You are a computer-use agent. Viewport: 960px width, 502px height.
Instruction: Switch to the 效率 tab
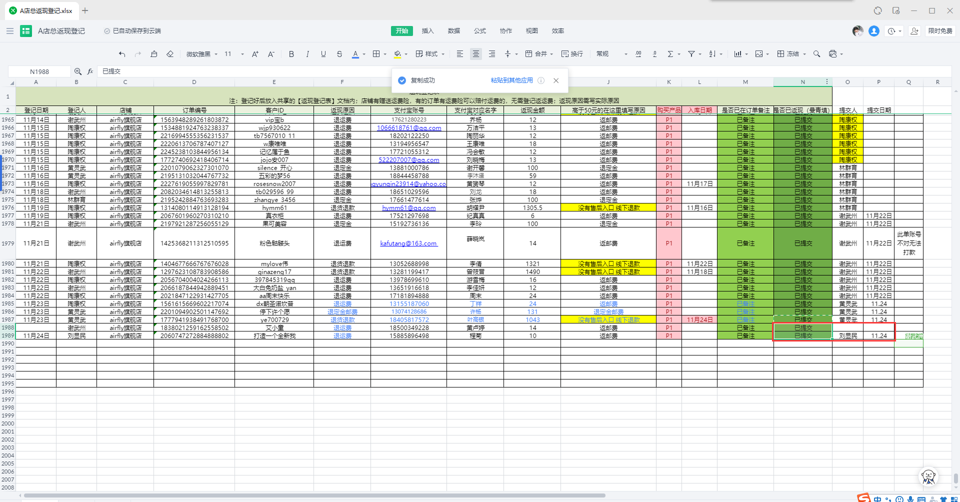pos(558,31)
